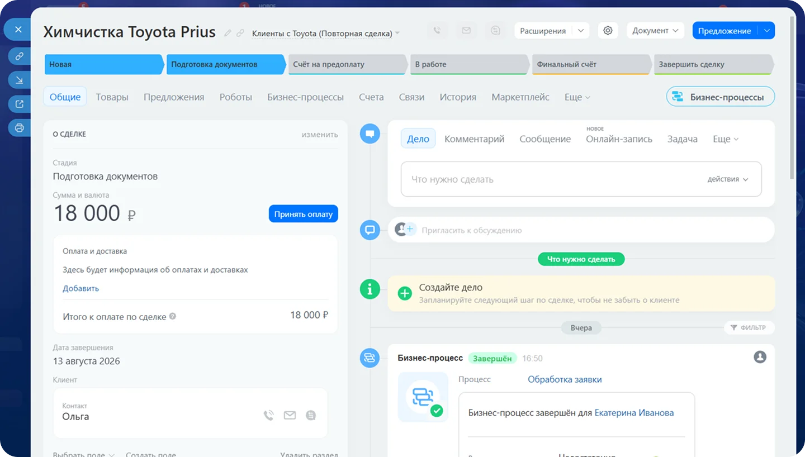Switch to the Товары tab

(112, 97)
